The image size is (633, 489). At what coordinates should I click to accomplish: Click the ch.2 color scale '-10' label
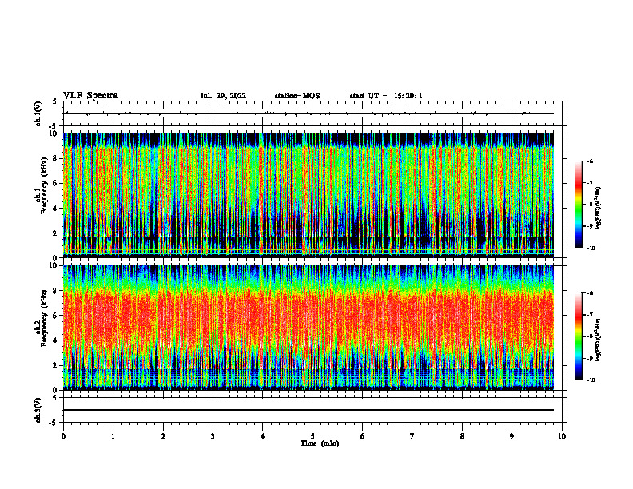[591, 380]
